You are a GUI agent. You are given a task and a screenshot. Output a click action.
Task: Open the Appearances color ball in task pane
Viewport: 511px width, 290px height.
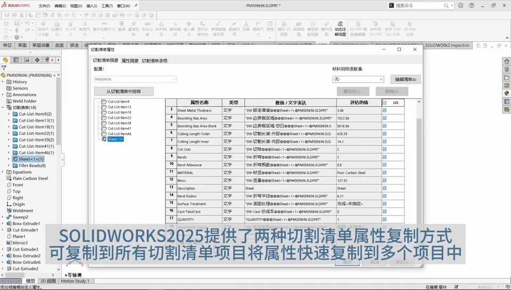506,93
